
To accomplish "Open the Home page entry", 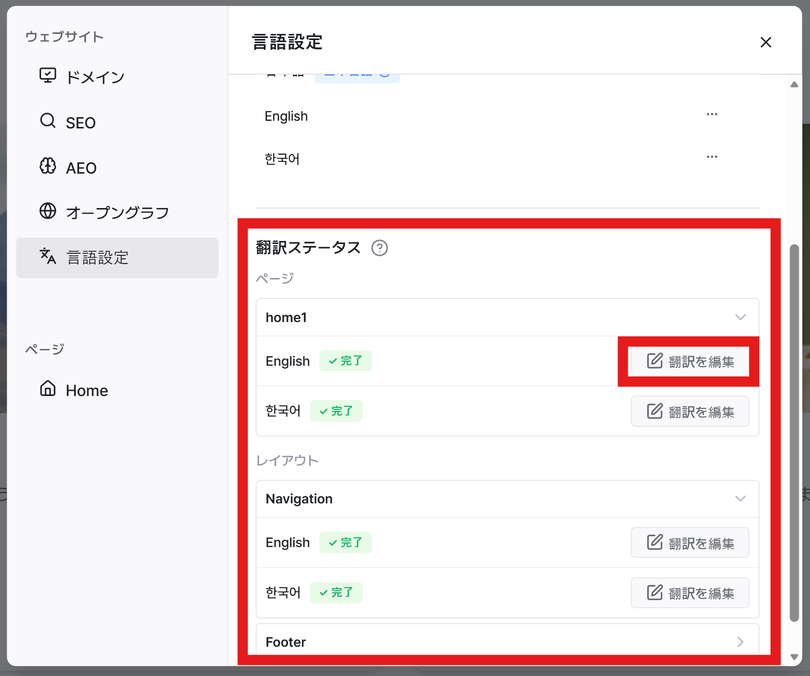I will pyautogui.click(x=117, y=390).
